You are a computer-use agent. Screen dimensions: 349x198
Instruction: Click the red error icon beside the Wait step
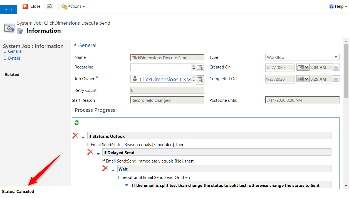(x=105, y=168)
